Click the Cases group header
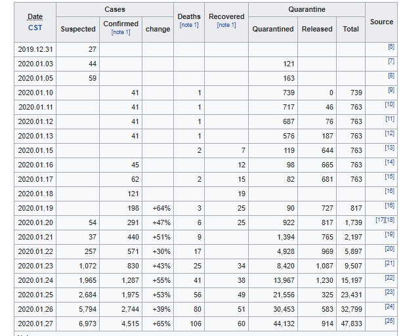 [115, 9]
